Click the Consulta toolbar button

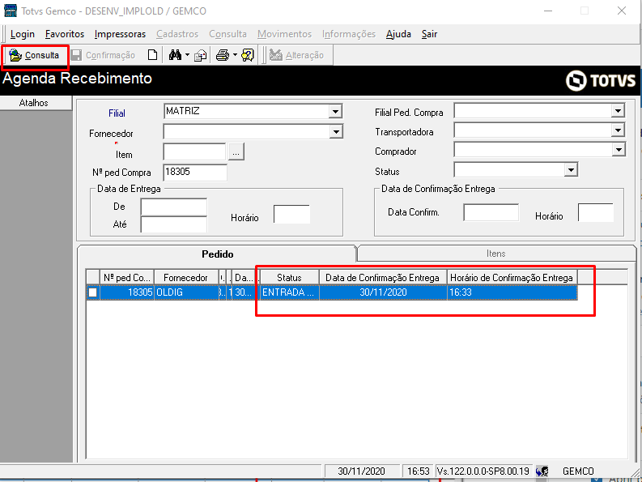[35, 55]
